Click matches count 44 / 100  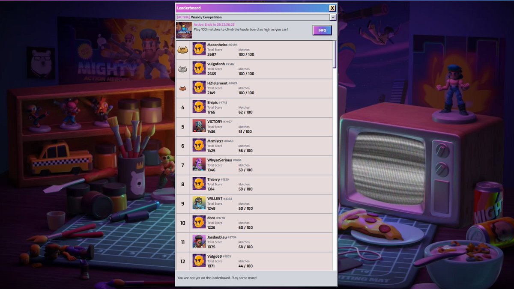click(245, 266)
